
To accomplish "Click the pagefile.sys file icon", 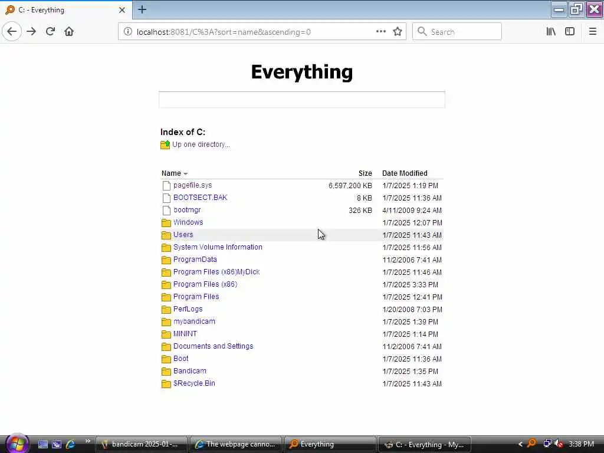I will [x=166, y=186].
